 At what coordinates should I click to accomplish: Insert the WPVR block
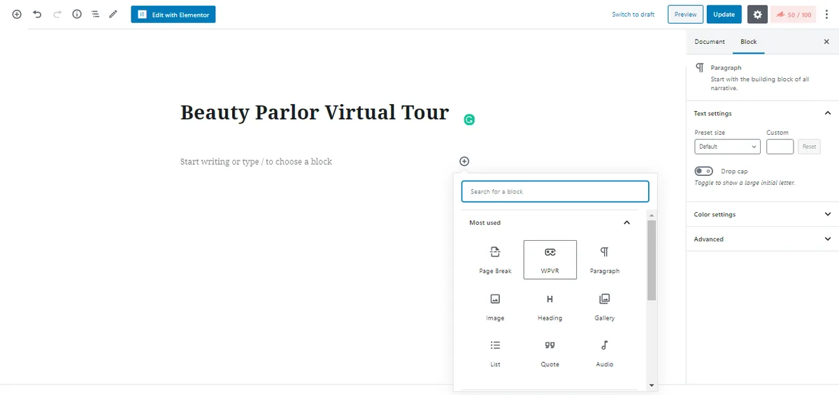click(550, 260)
